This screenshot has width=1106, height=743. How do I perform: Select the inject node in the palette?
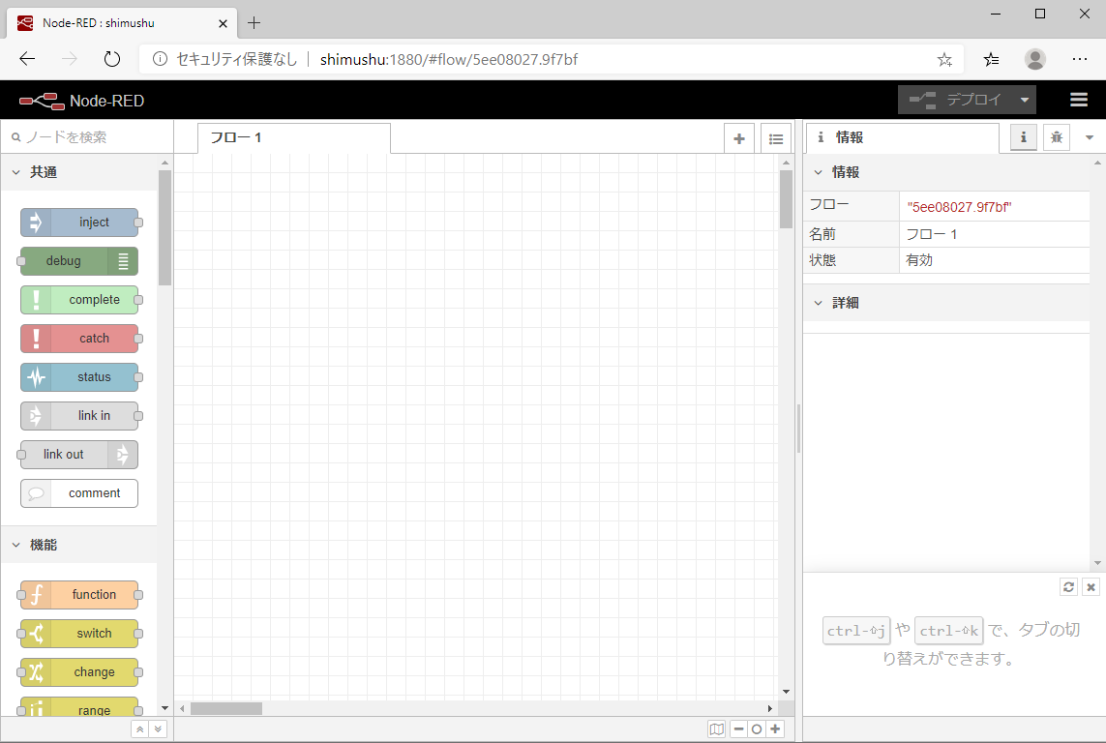click(79, 223)
